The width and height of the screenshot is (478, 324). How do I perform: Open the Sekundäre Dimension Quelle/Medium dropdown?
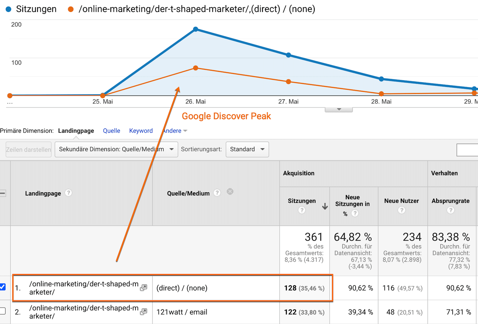[116, 149]
